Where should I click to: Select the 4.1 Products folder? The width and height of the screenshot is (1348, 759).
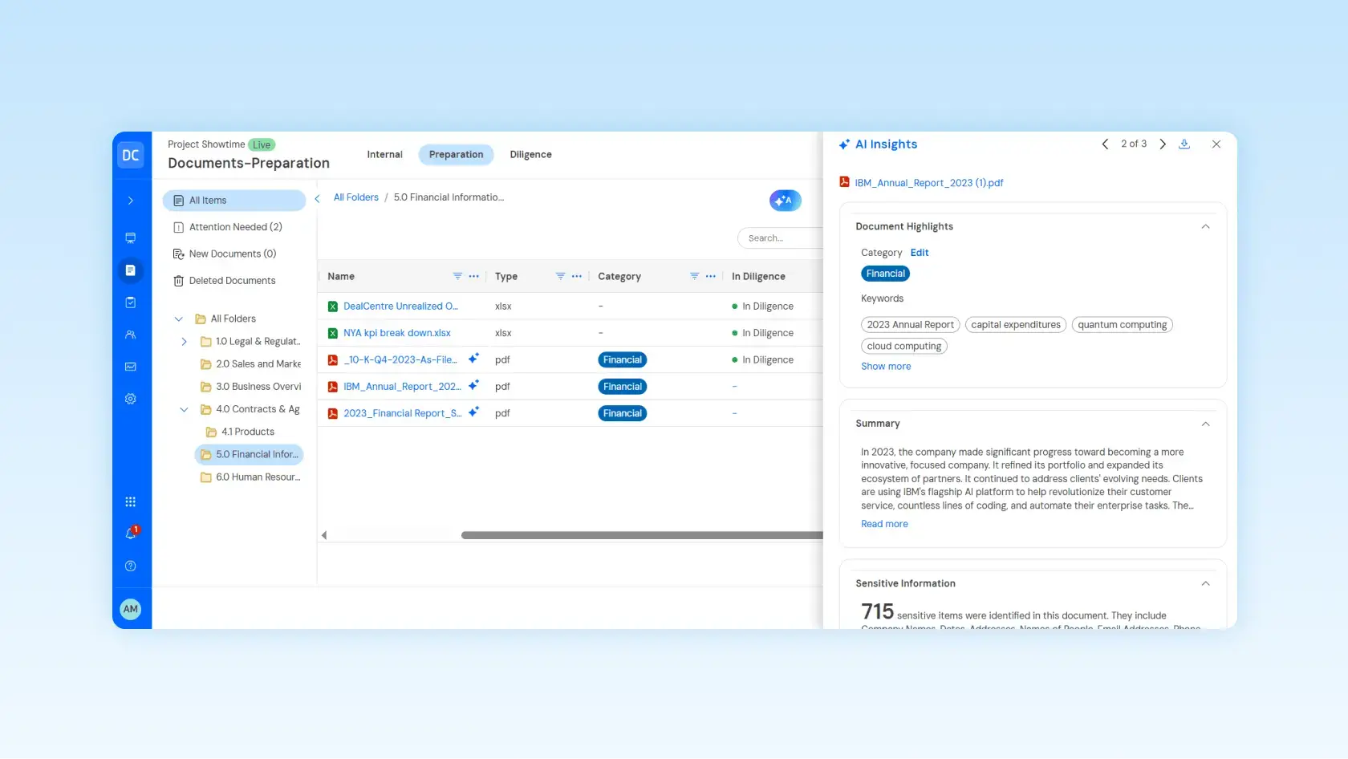point(240,432)
